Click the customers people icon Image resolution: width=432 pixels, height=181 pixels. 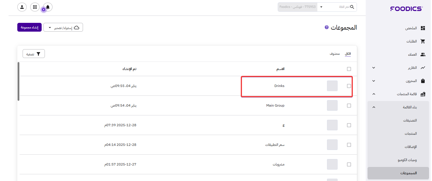[x=423, y=54]
